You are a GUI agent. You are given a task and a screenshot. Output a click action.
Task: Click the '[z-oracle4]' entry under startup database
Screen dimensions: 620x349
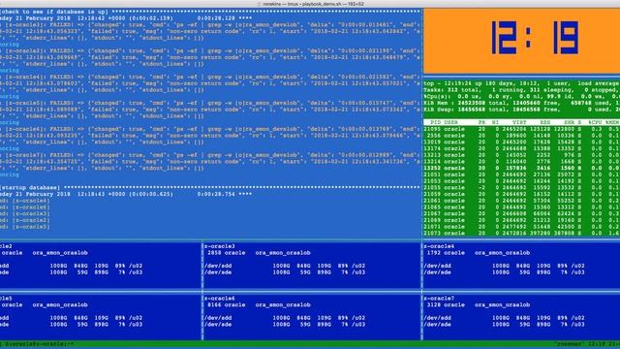click(x=31, y=201)
